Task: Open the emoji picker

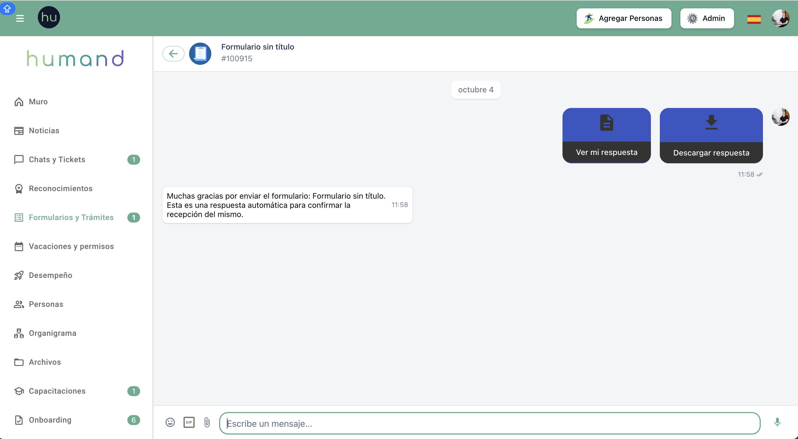Action: pos(170,422)
